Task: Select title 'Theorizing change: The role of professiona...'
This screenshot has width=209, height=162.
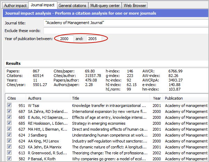Action: 110,153
